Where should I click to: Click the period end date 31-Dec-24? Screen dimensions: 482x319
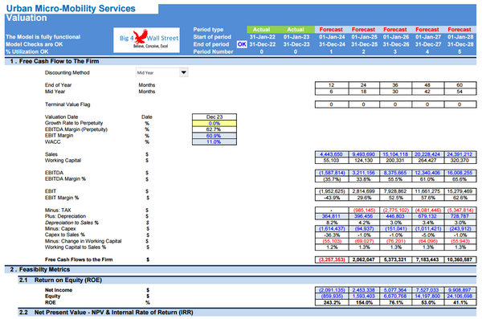pos(332,44)
